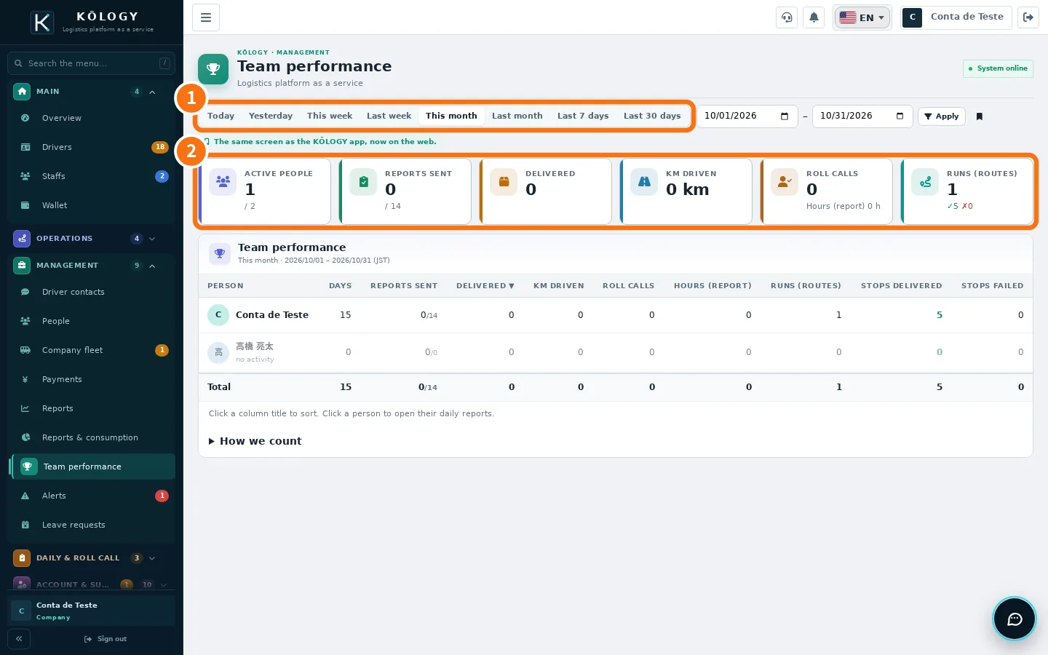The image size is (1048, 655).
Task: Open Reports & consumption page
Action: point(92,437)
